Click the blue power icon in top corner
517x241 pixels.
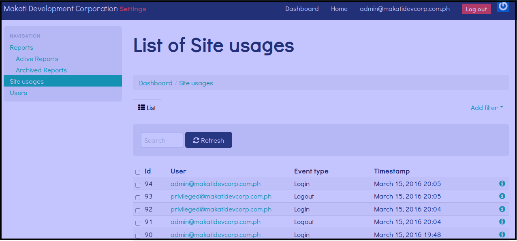(x=503, y=6)
